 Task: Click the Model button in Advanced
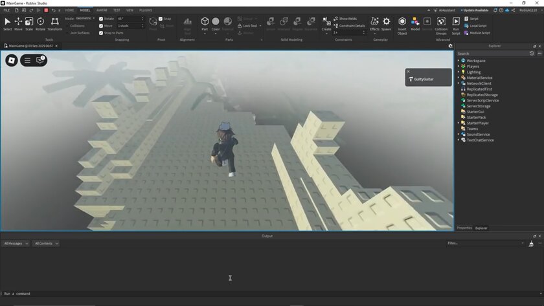click(x=415, y=24)
